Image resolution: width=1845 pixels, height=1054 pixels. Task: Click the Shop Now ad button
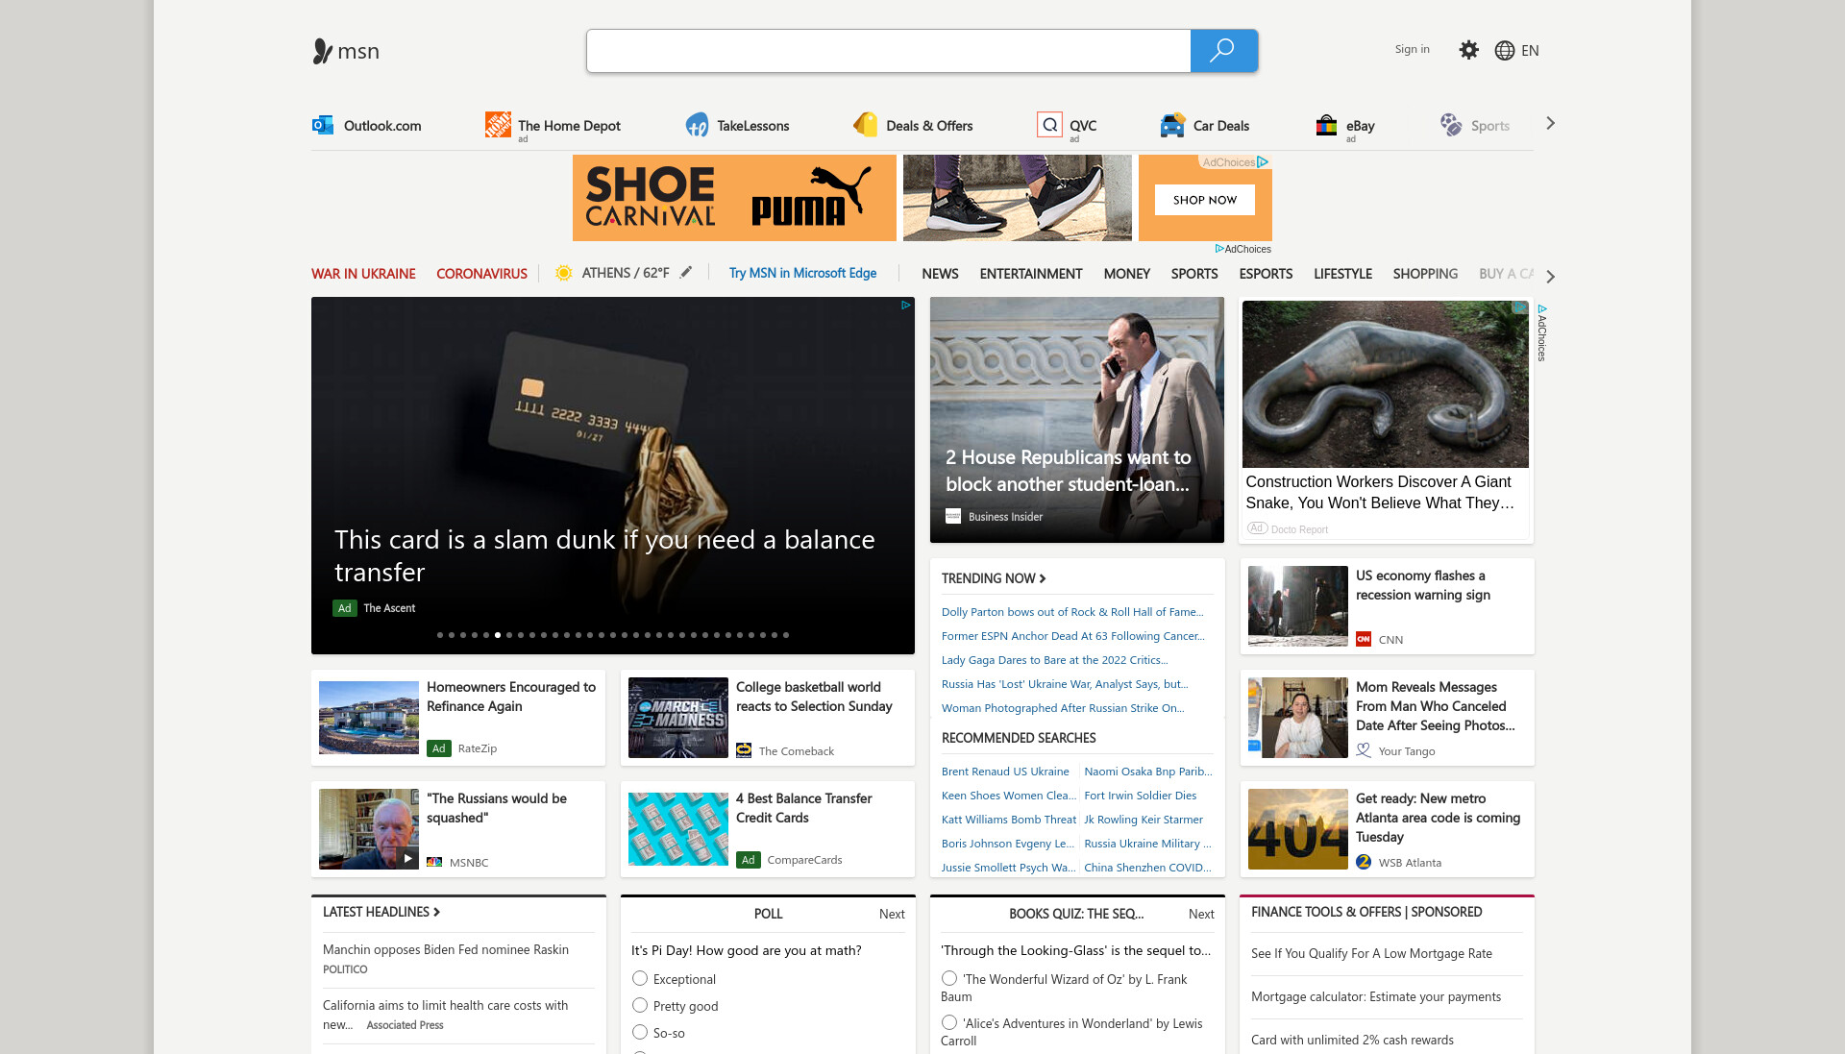pyautogui.click(x=1204, y=200)
